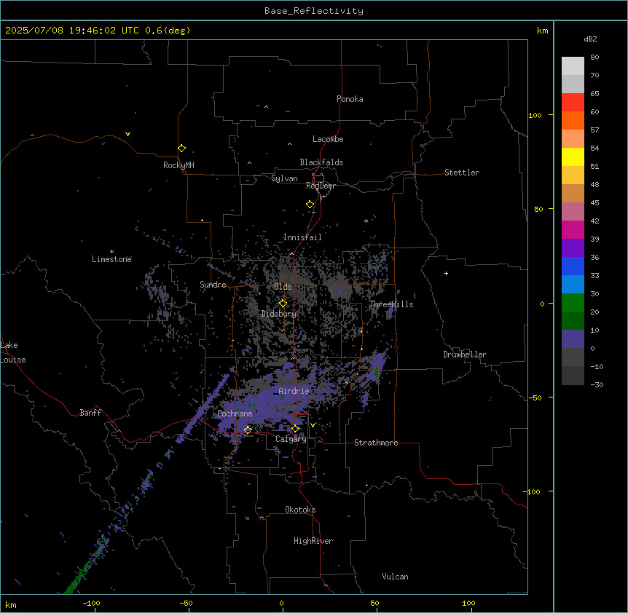Select the orange 60-57 dBZ legend swatch
The width and height of the screenshot is (628, 613).
coord(573,120)
